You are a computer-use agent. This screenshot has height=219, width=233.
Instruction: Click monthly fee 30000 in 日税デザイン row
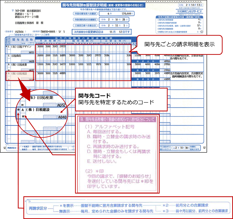pos(40,46)
